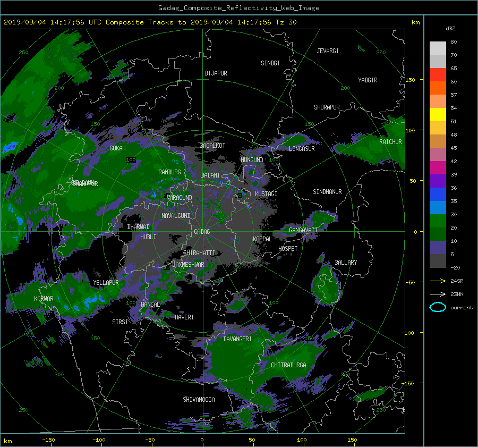Screen dimensions: 478x447
Task: Select the KOPPAL city label
Action: tap(262, 239)
